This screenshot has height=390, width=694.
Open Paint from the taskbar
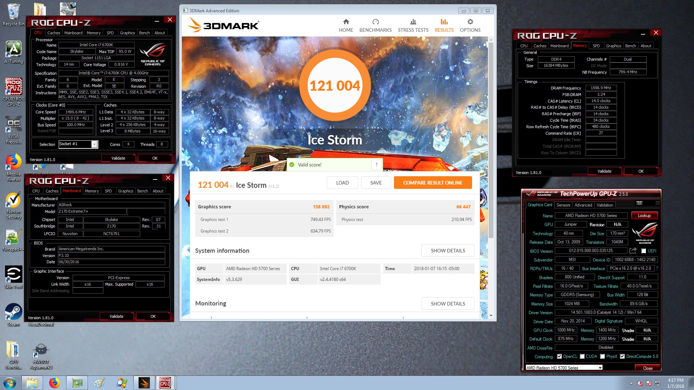pyautogui.click(x=99, y=383)
